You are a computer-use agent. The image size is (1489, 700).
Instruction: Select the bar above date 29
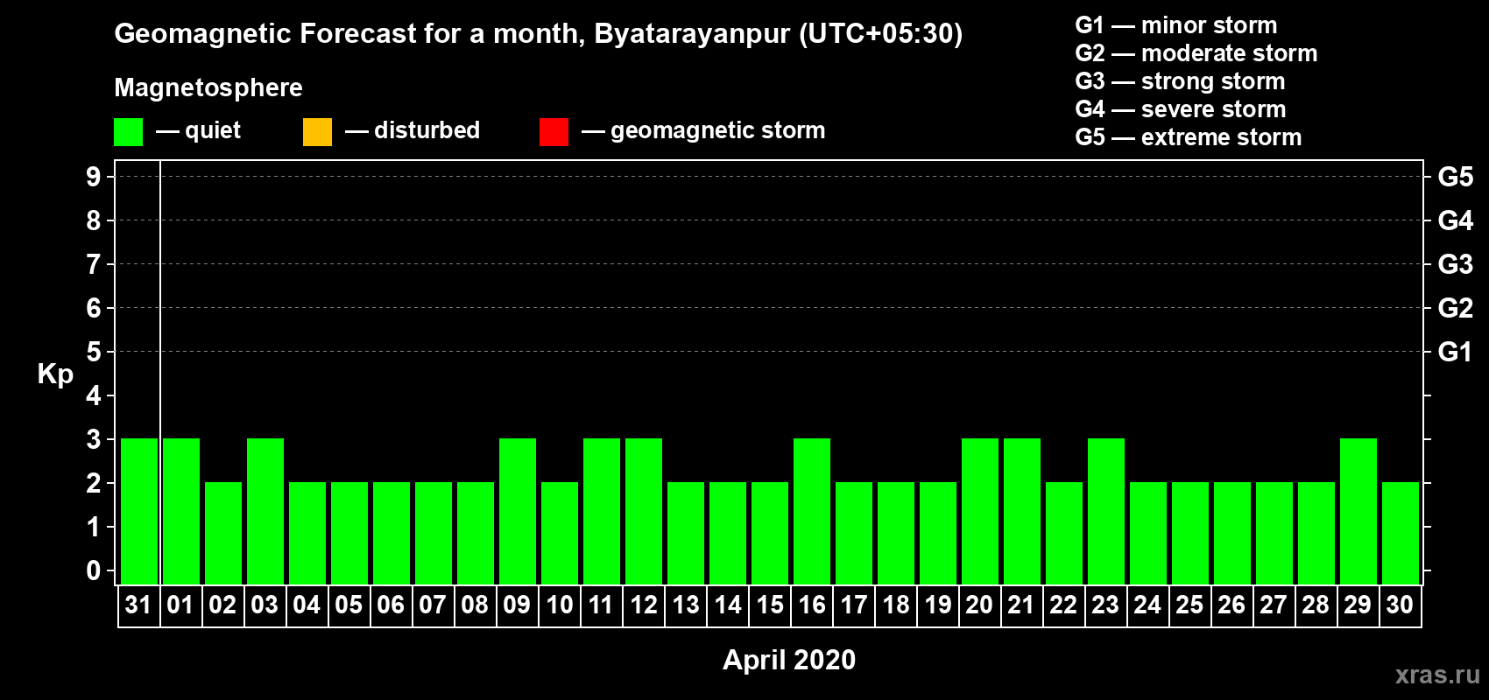click(1358, 512)
